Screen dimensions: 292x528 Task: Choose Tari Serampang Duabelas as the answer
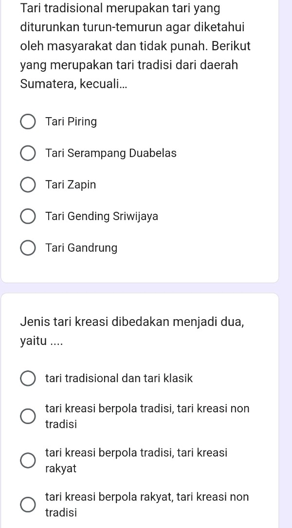(x=28, y=153)
